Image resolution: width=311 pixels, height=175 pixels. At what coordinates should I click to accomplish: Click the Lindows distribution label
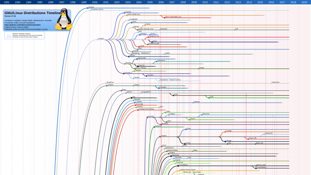(110, 85)
